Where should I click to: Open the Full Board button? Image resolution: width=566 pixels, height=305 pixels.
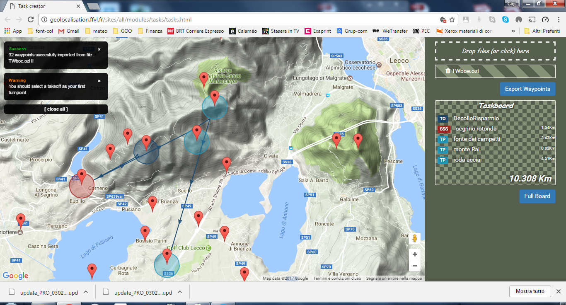[x=537, y=196]
